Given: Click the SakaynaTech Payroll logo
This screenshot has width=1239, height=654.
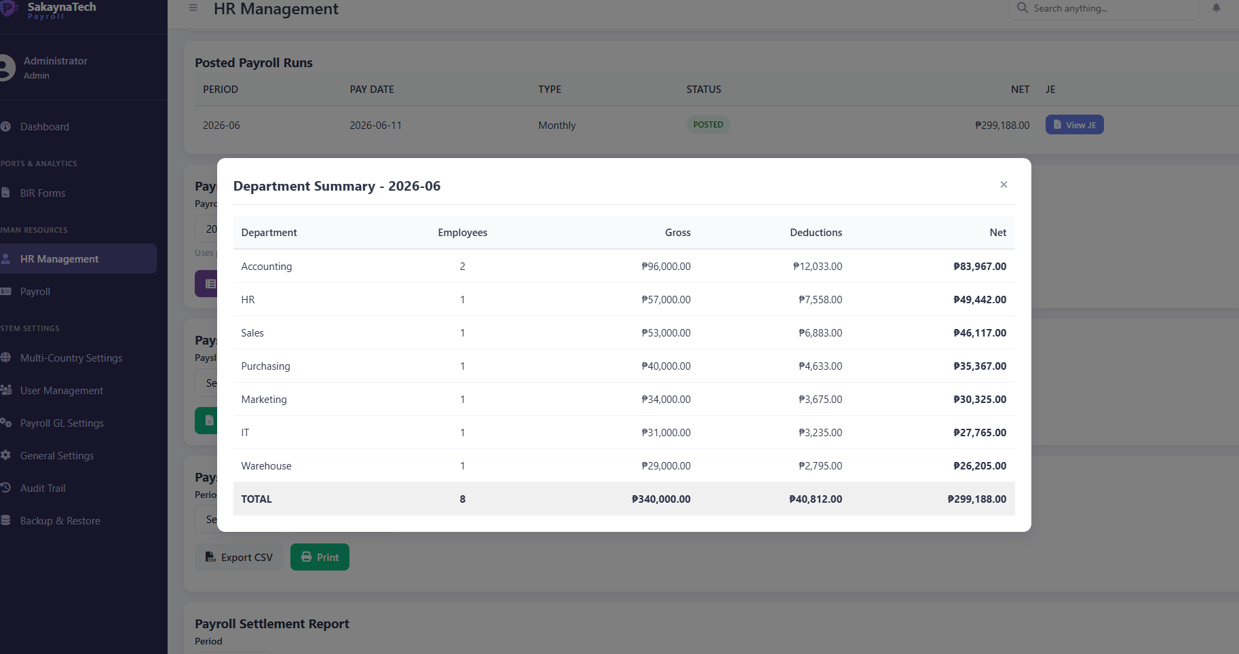Looking at the screenshot, I should click(x=49, y=9).
